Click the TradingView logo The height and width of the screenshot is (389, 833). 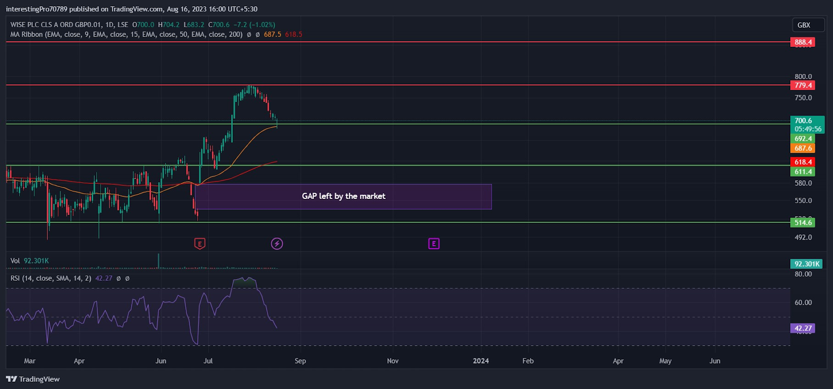(x=33, y=379)
